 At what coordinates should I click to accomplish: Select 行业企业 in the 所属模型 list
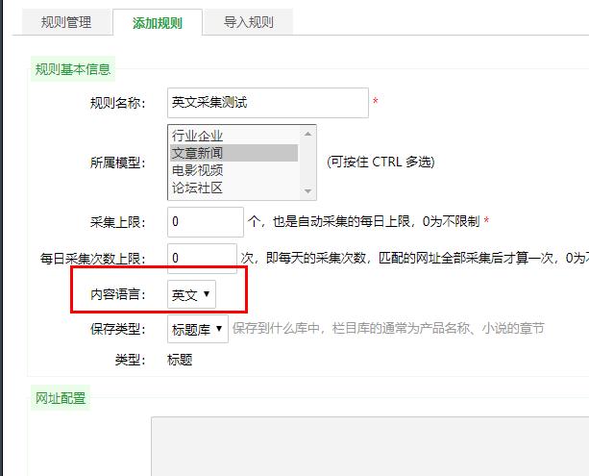[x=233, y=136]
